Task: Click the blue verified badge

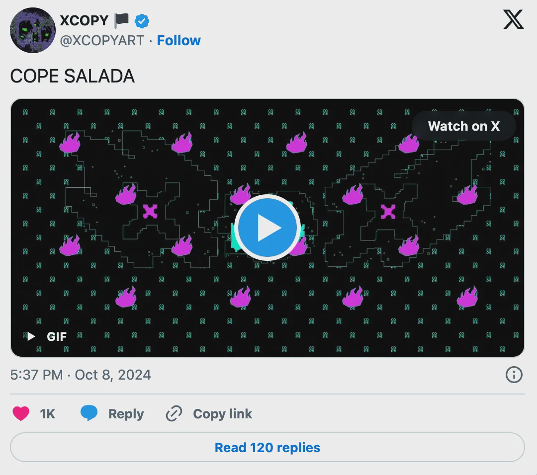Action: tap(142, 21)
